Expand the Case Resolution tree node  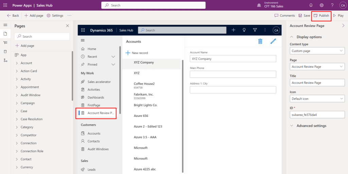[17, 119]
